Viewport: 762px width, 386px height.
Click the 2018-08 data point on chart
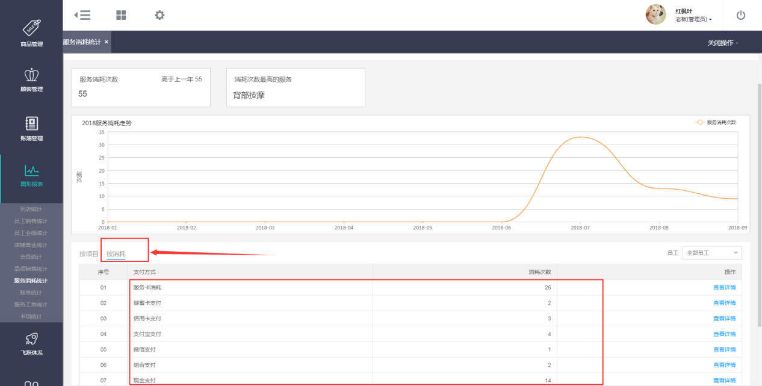[x=658, y=188]
